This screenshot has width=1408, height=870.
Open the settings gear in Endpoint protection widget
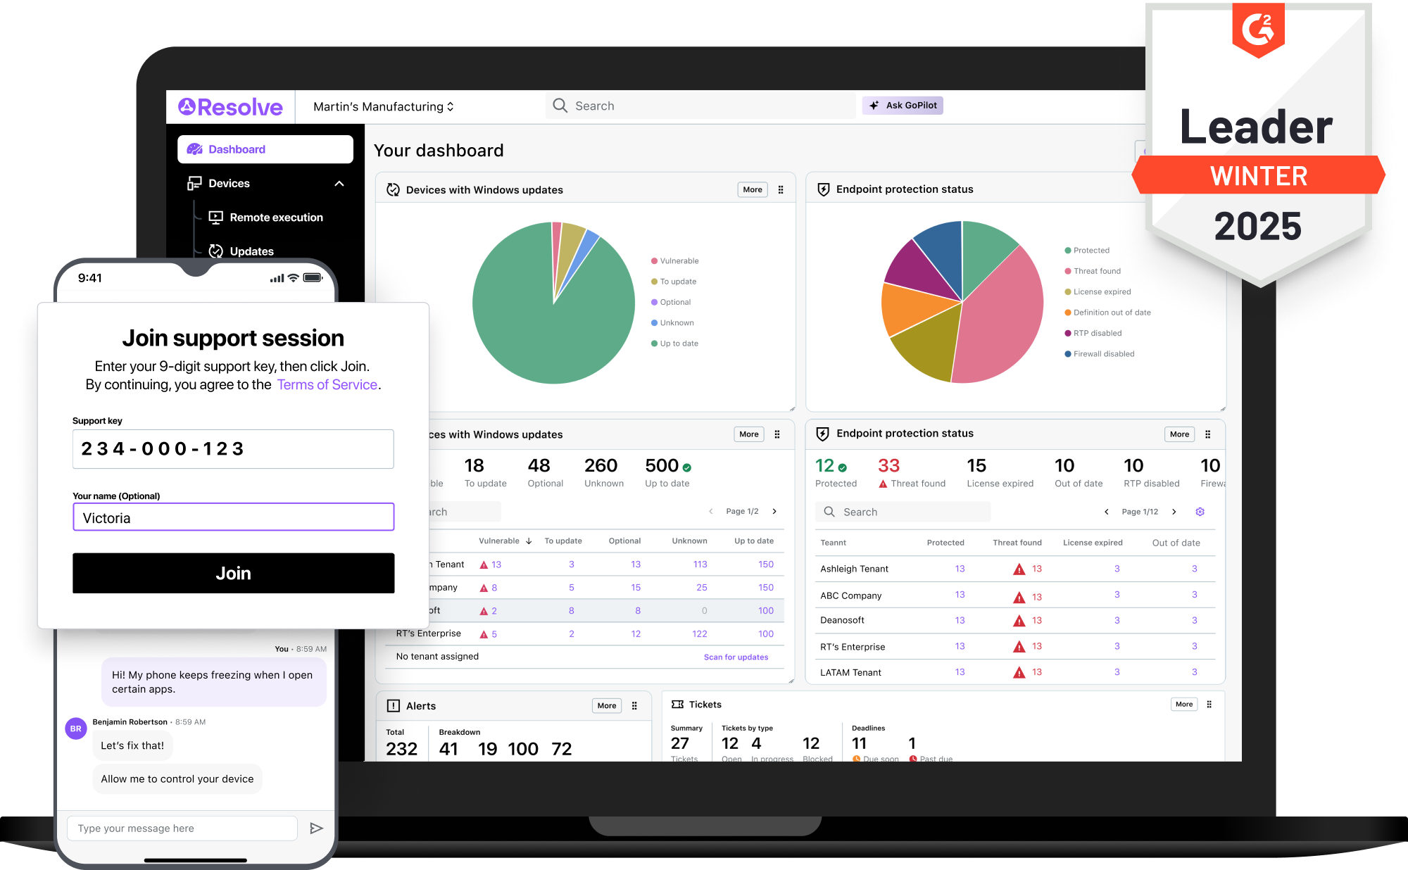[x=1200, y=512]
